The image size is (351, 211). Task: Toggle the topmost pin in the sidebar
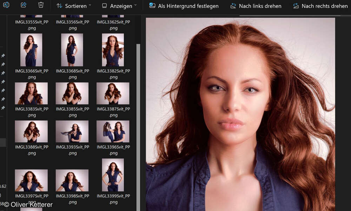click(3, 55)
